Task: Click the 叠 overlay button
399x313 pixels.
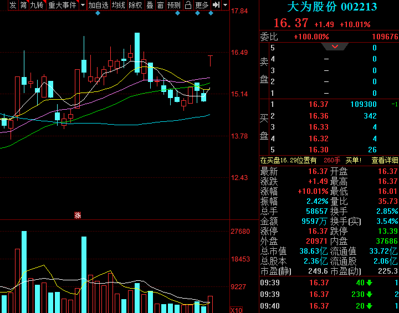Action: [150, 5]
